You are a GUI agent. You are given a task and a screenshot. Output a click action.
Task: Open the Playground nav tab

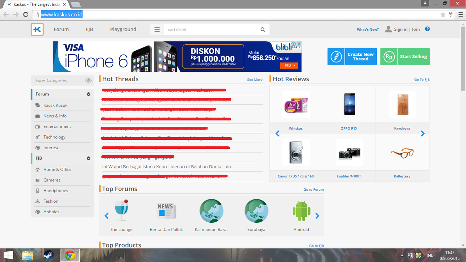coord(123,29)
